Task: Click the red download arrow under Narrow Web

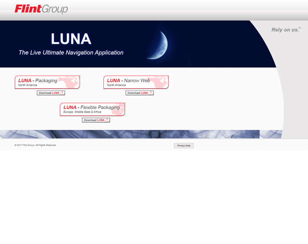Action: [151, 93]
